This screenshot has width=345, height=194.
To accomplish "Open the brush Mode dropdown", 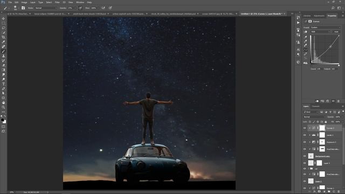I will click(46, 8).
